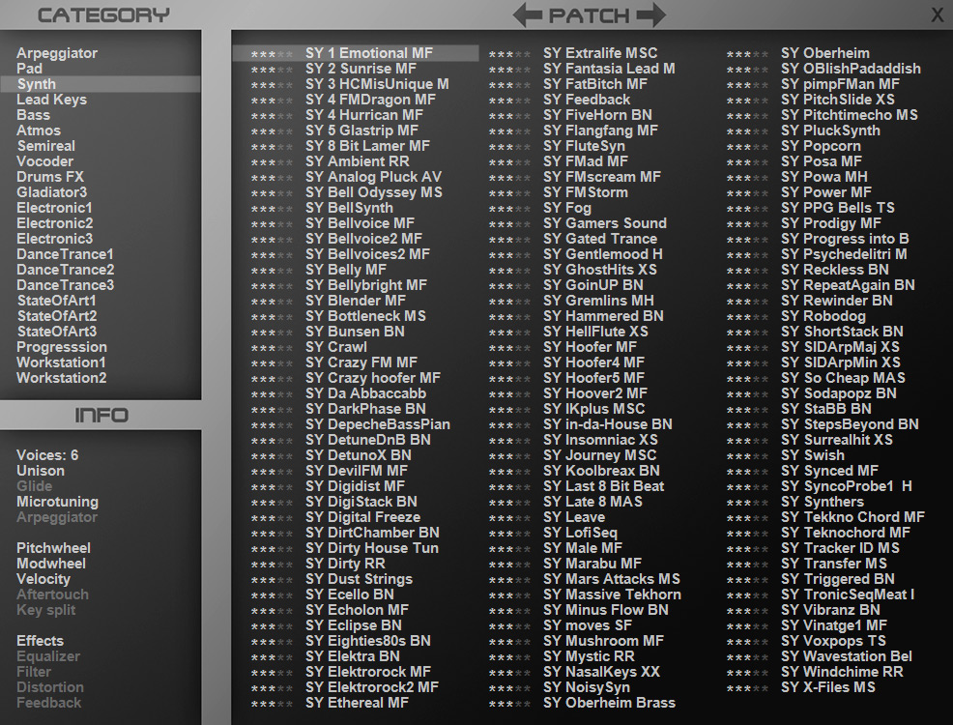The width and height of the screenshot is (953, 725).
Task: Load the SY Oberheim Brass patch
Action: (609, 703)
